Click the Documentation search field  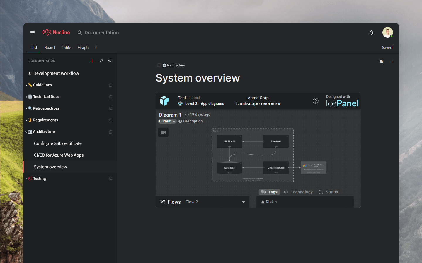[x=102, y=33]
